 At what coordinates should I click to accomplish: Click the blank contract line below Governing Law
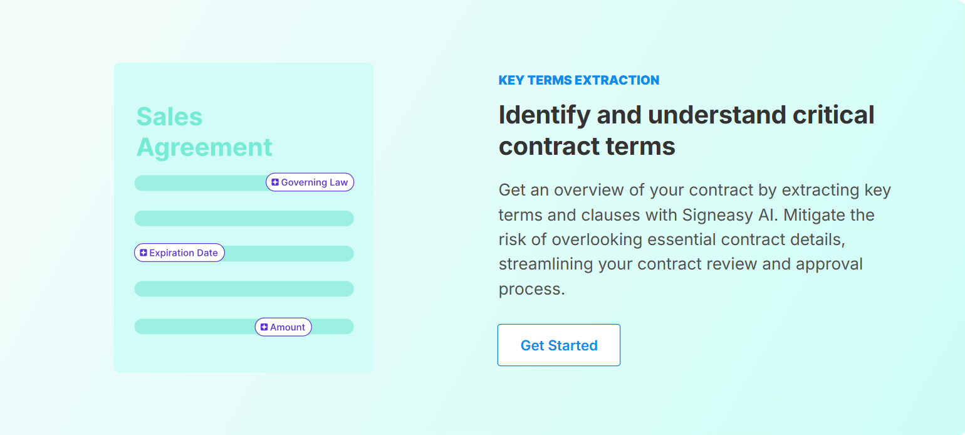click(243, 218)
